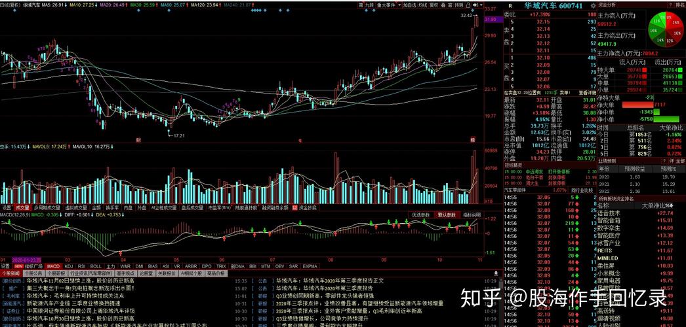
Task: Select the 虚拟成交量 tab
Action: (76, 208)
